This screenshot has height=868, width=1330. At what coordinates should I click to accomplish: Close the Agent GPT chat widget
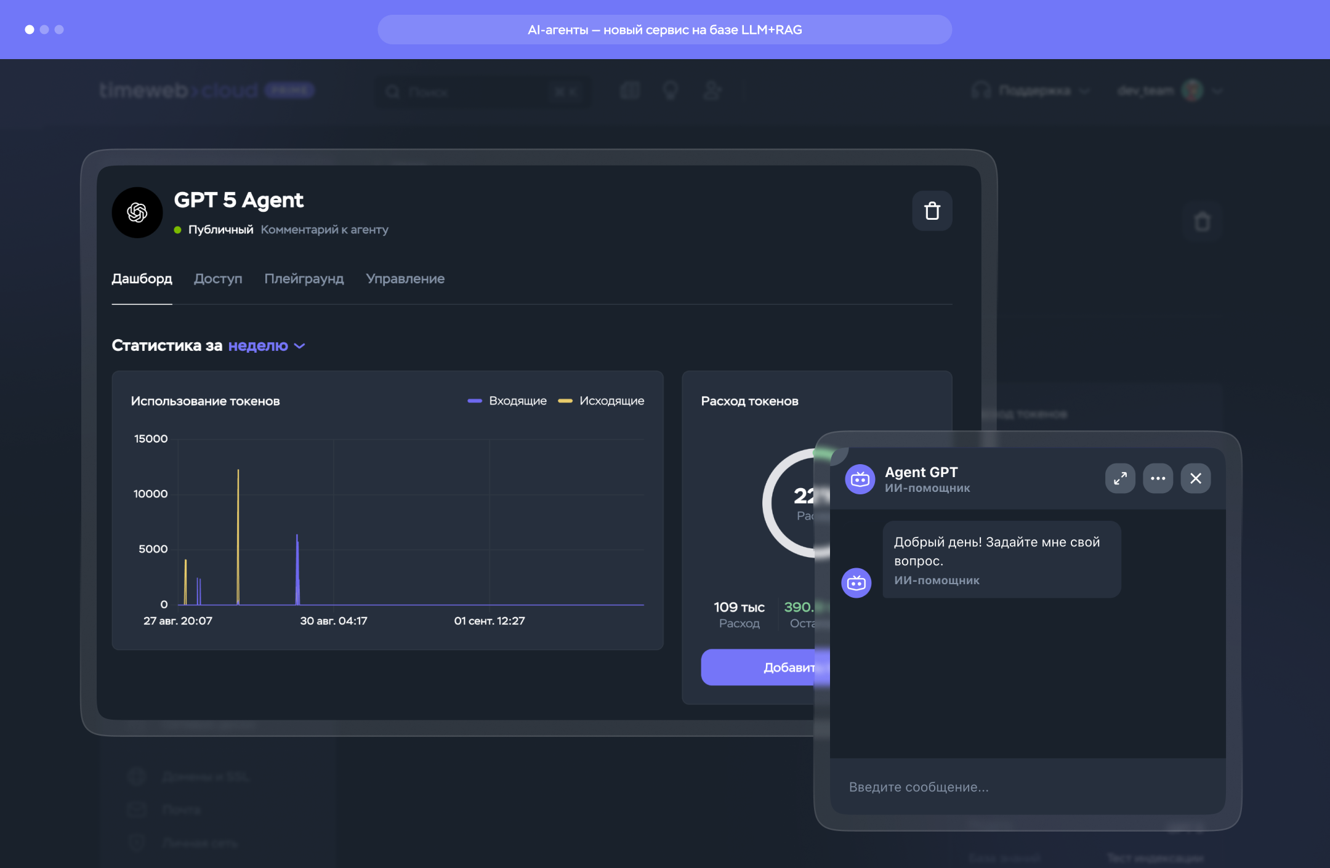[x=1196, y=478]
